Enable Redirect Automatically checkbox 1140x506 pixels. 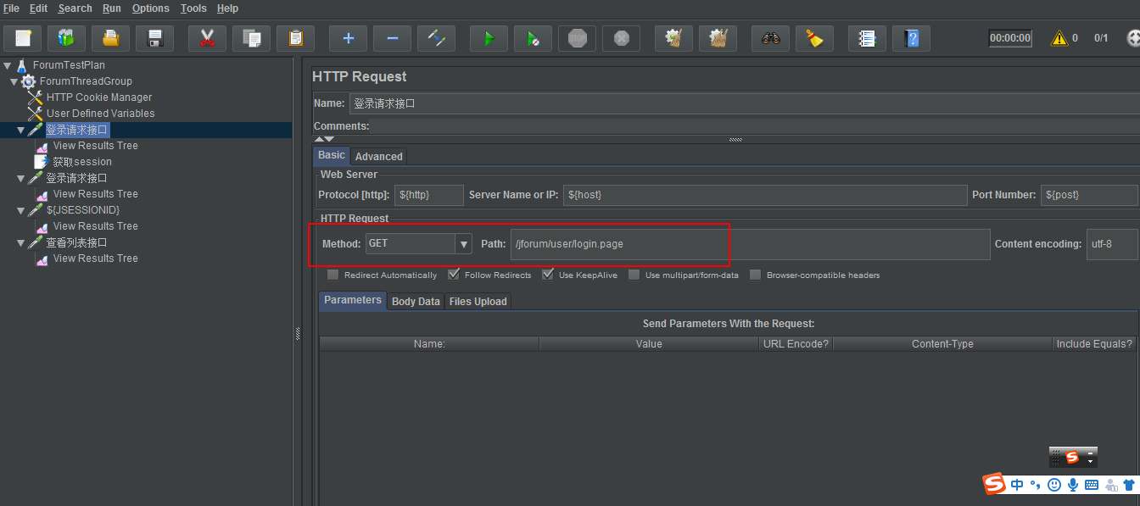point(333,275)
